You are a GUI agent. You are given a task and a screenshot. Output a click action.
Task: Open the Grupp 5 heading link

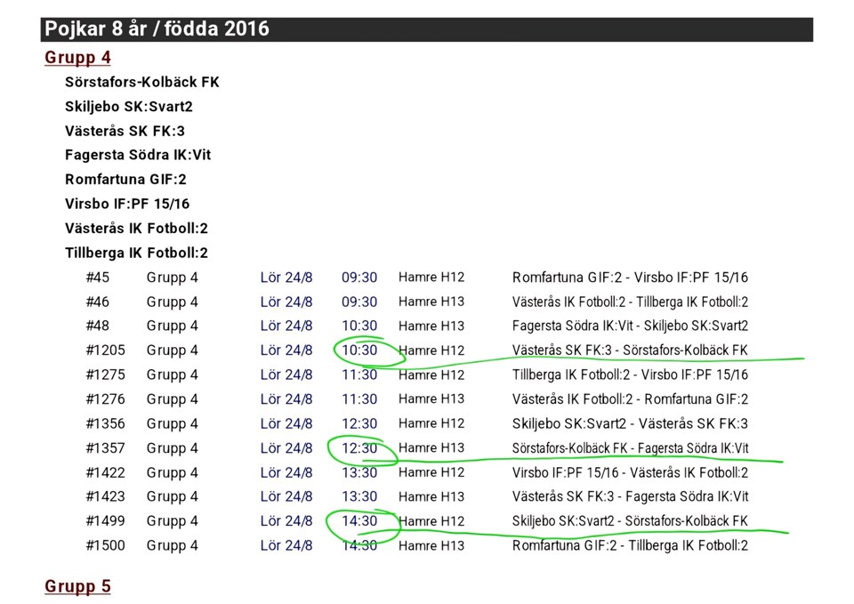[78, 586]
